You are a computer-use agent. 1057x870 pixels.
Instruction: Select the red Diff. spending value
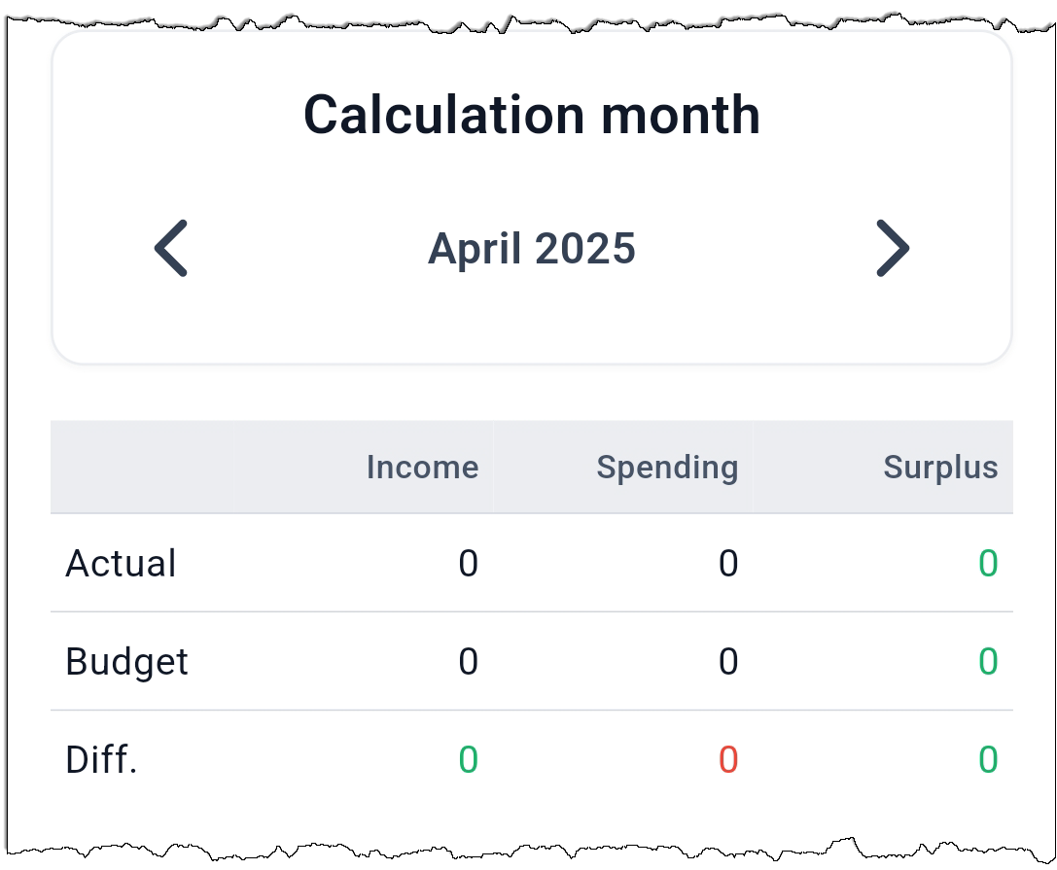pos(728,759)
